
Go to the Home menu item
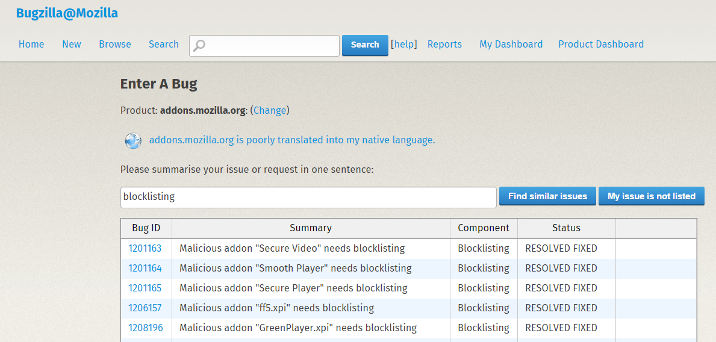coord(31,45)
